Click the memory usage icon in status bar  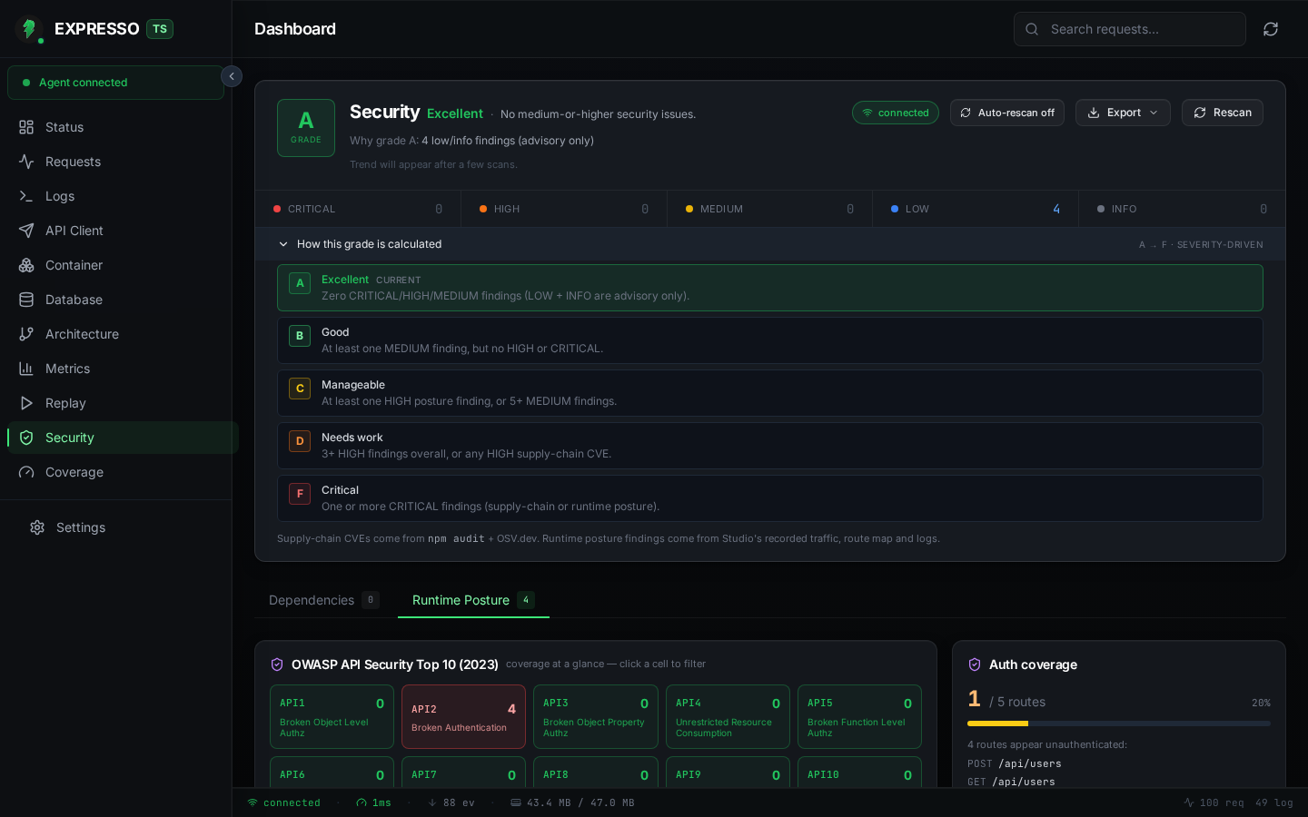coord(516,802)
